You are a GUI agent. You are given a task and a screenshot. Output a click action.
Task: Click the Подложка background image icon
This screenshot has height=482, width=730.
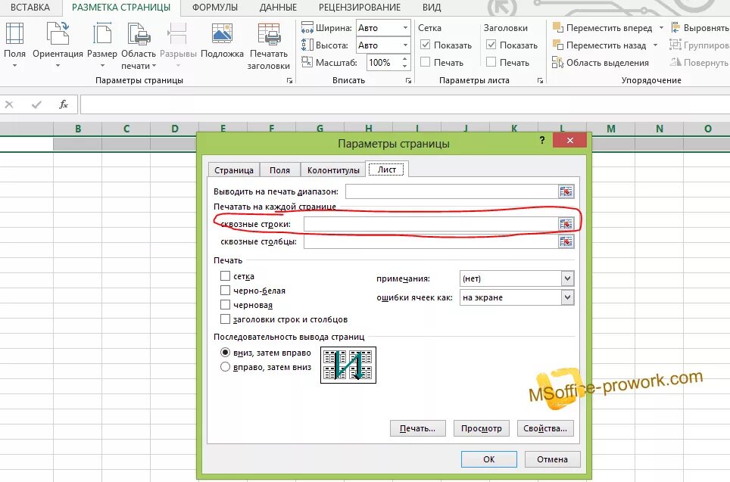[x=222, y=34]
